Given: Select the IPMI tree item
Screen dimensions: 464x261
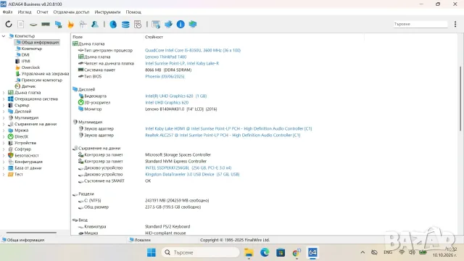Looking at the screenshot, I should point(26,61).
